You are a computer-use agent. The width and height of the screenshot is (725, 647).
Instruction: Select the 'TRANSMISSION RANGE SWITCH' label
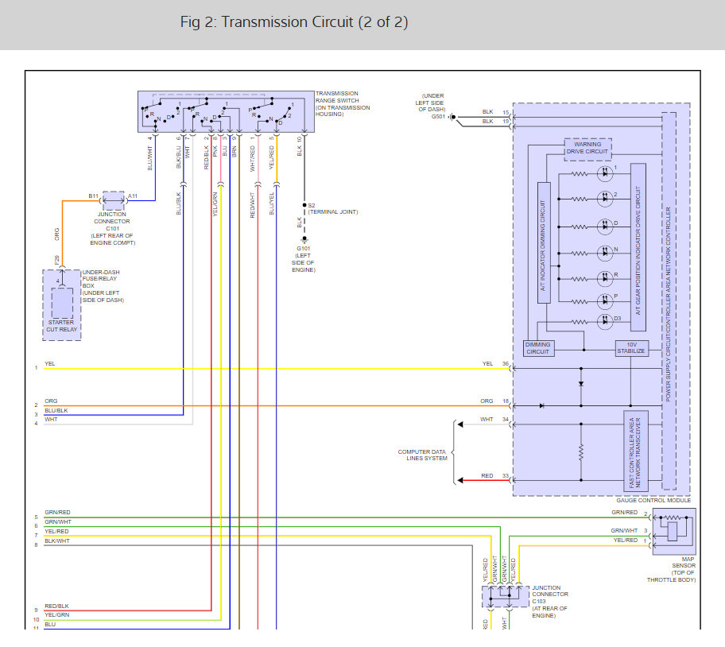(337, 97)
